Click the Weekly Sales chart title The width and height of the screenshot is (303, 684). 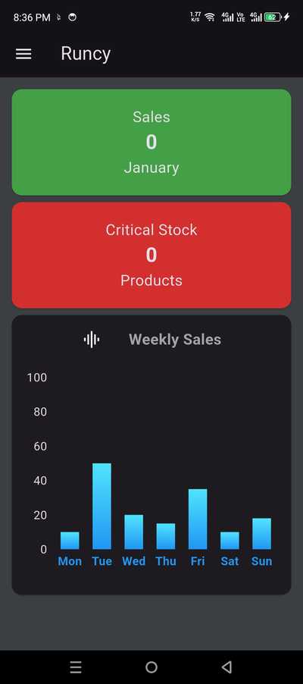(x=175, y=340)
